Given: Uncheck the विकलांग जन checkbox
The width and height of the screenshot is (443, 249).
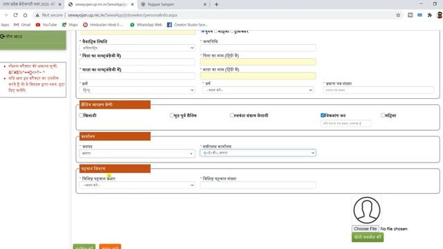Looking at the screenshot, I should [323, 116].
